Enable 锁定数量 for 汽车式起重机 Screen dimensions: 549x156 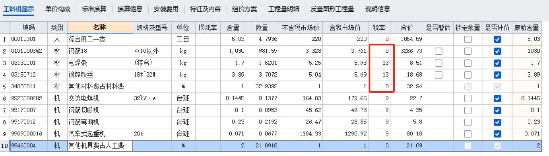pyautogui.click(x=468, y=134)
